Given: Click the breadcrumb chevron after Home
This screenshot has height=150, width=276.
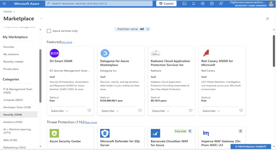Looking at the screenshot, I should tap(14, 11).
